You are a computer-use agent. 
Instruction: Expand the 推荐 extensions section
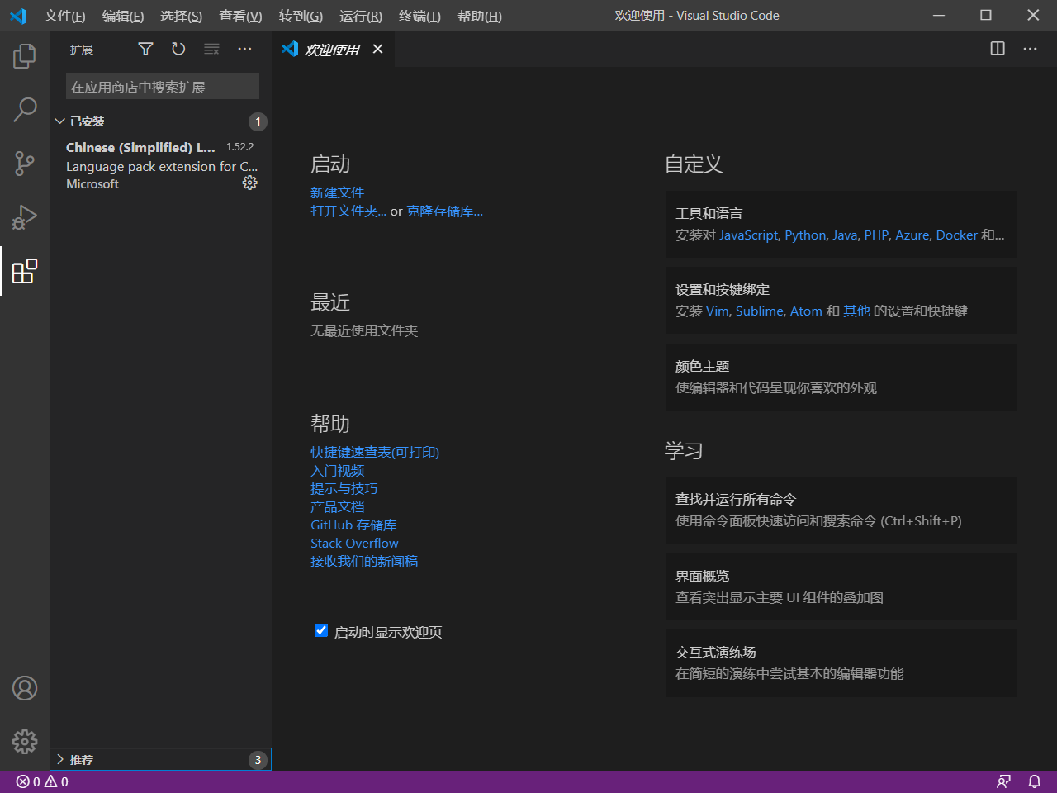(83, 759)
